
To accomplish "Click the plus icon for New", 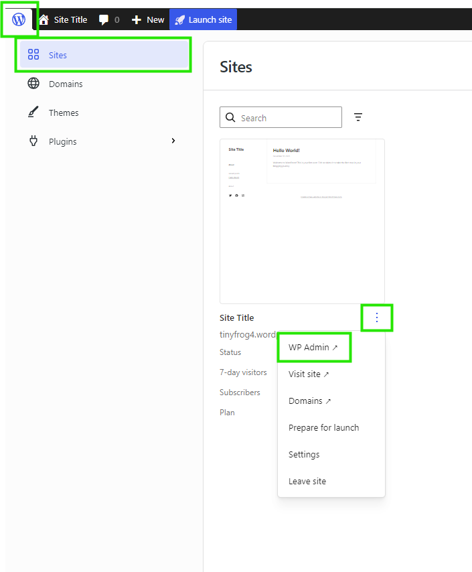I will click(x=137, y=19).
